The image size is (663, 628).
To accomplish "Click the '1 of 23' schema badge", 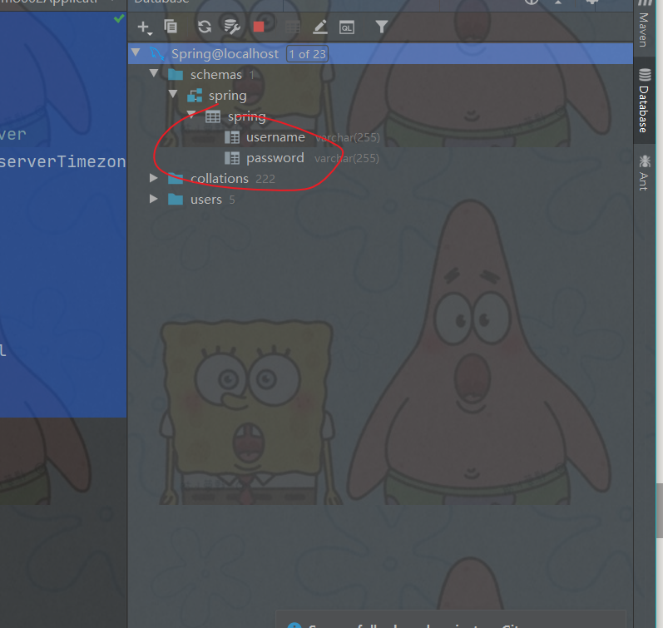I will point(308,54).
